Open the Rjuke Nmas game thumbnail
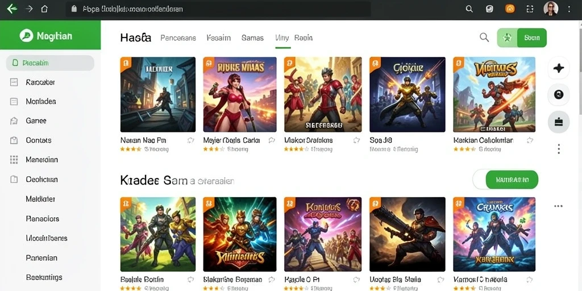Screen dimensions: 582x291 coord(240,94)
